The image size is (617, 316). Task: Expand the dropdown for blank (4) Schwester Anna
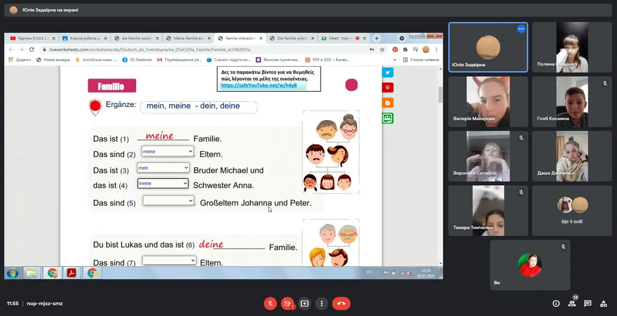click(x=163, y=183)
